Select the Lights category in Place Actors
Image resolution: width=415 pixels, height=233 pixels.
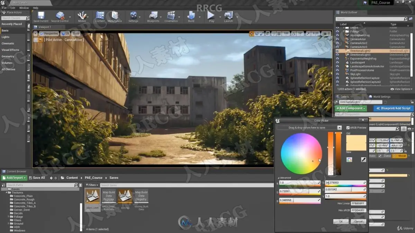tap(6, 37)
